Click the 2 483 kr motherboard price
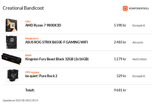Viewport: 155px width, 104px height. (120, 42)
